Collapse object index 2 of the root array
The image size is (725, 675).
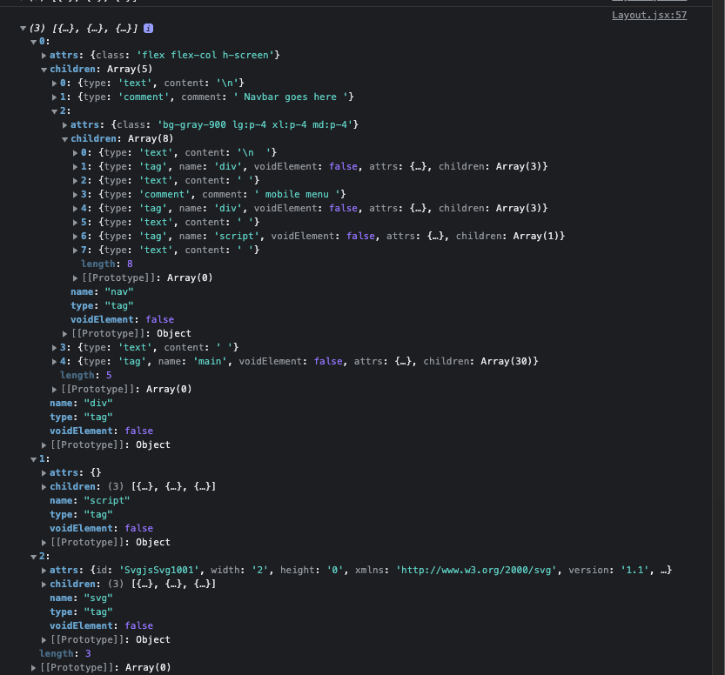(x=33, y=557)
